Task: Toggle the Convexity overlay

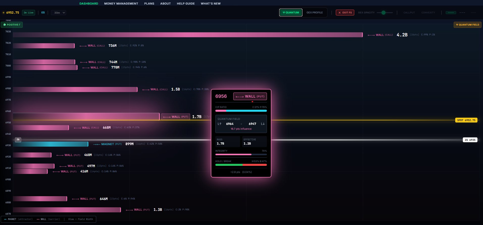Action: tap(428, 13)
